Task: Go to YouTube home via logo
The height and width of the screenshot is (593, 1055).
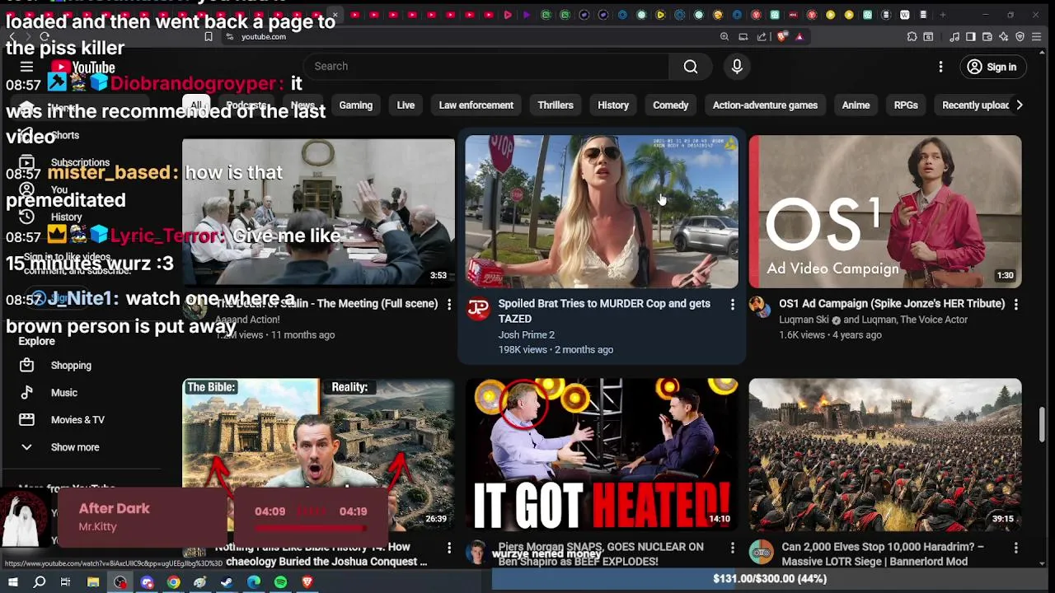Action: tap(82, 68)
